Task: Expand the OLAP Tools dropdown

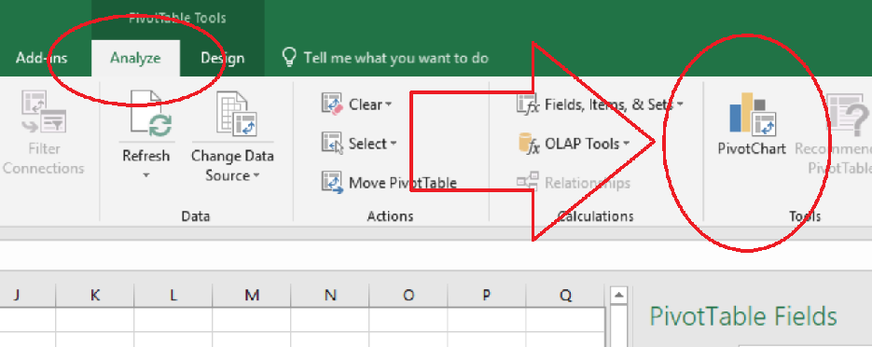Action: click(x=626, y=144)
